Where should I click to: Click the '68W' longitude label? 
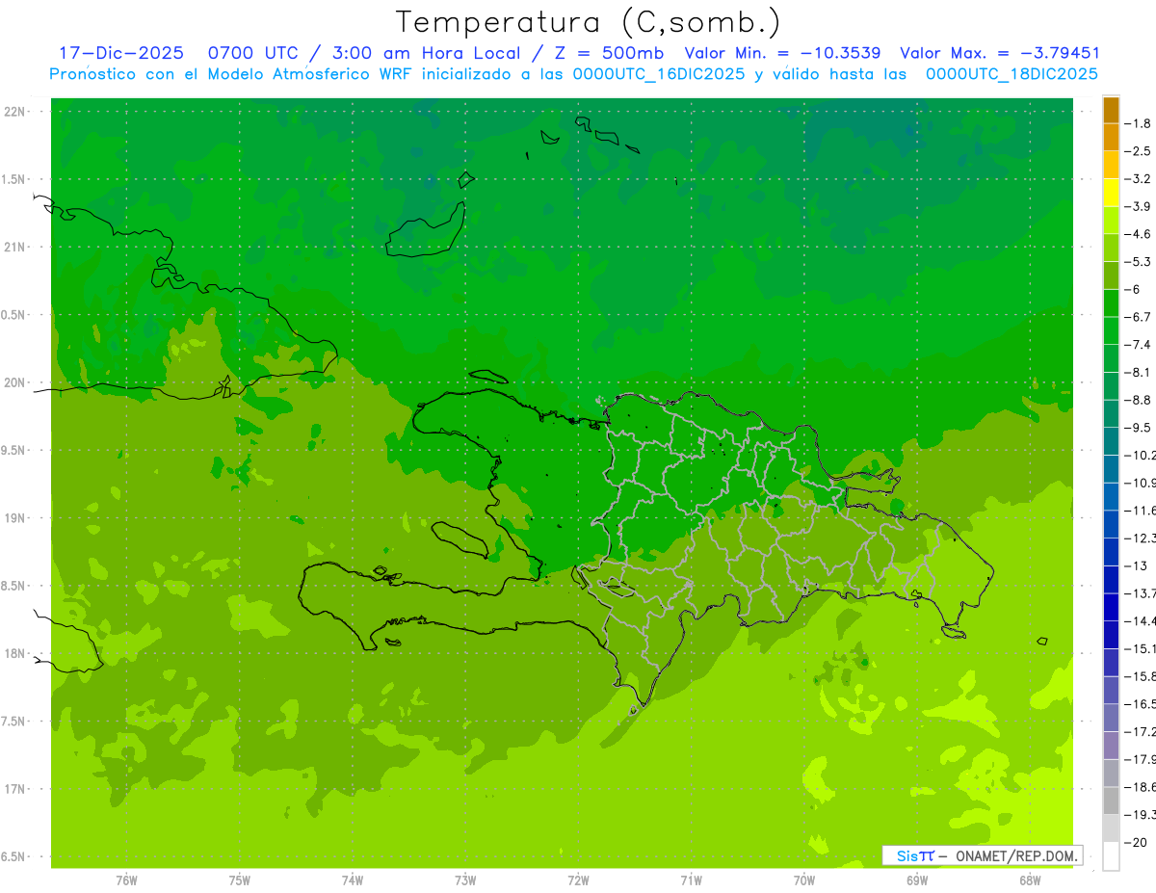pos(1030,880)
